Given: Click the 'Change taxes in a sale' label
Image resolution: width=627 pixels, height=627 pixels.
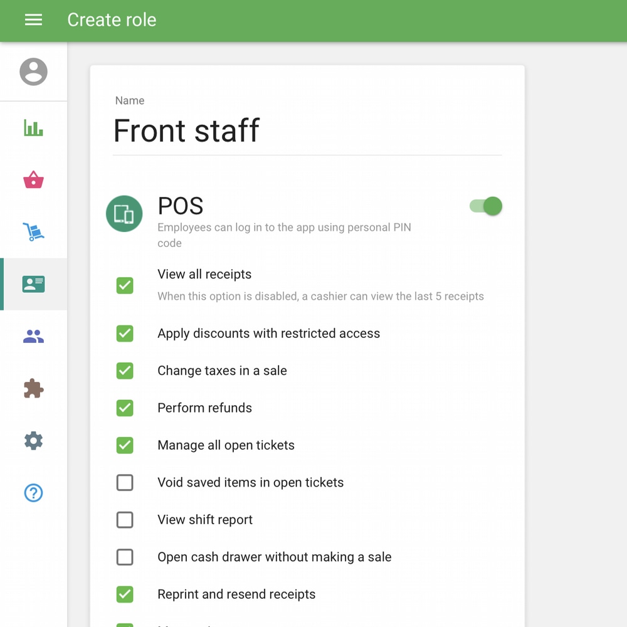Looking at the screenshot, I should pos(222,371).
